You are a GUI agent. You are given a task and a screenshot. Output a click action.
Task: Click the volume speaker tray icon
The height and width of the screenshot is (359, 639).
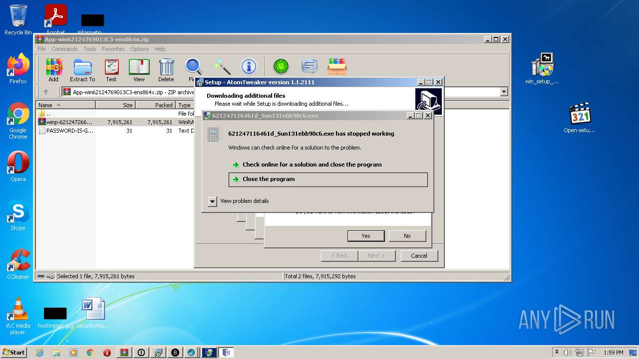[x=568, y=353]
